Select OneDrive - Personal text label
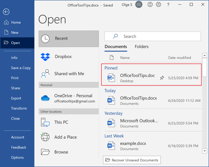Image resolution: width=209 pixels, height=167 pixels. tap(73, 96)
